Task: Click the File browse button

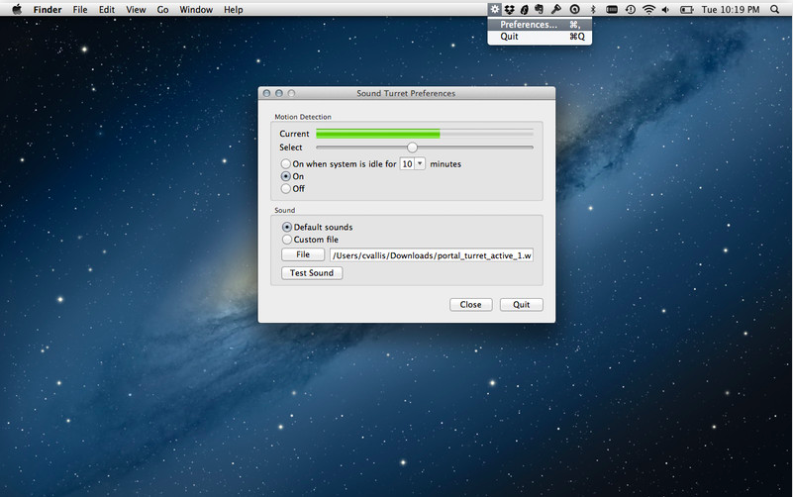Action: click(303, 254)
